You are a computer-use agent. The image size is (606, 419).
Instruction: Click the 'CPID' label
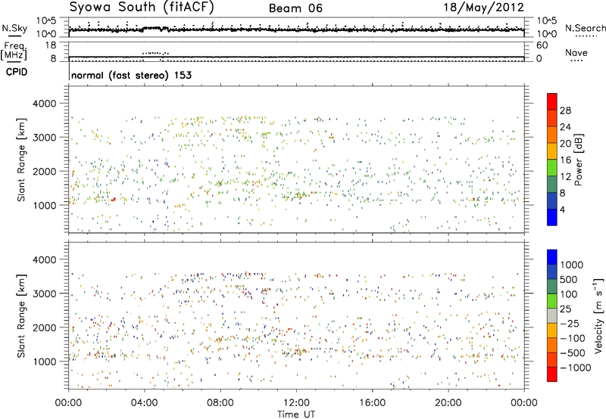pyautogui.click(x=17, y=72)
